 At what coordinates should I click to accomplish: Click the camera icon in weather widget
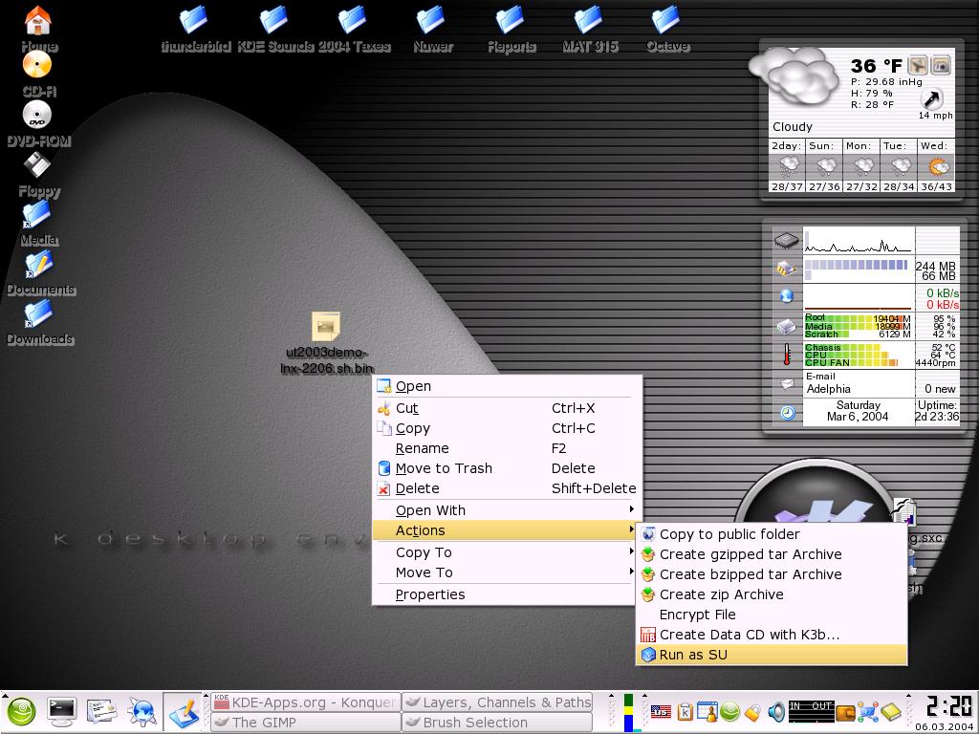coord(941,65)
